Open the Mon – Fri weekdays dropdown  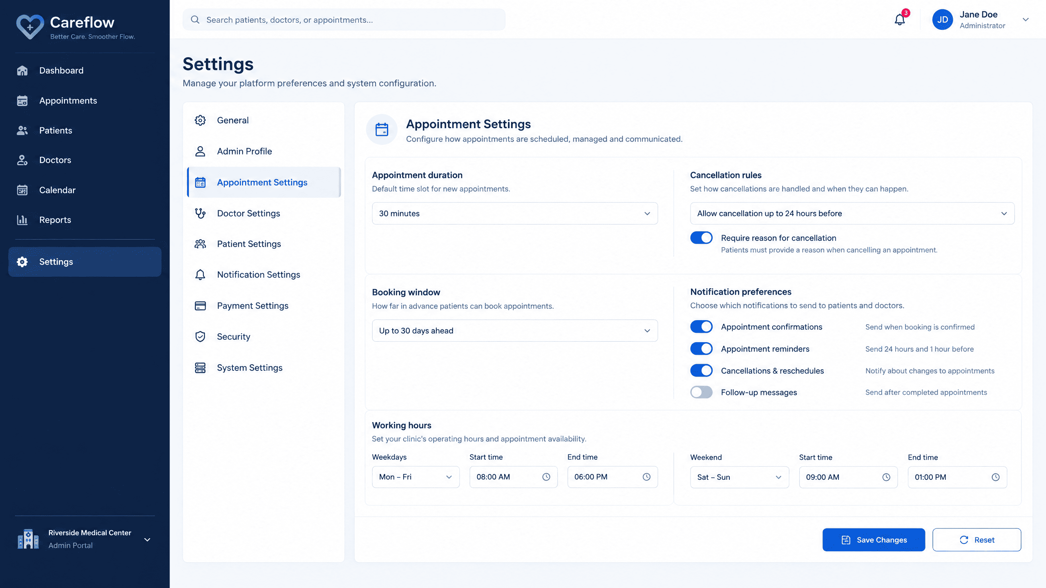click(x=416, y=477)
